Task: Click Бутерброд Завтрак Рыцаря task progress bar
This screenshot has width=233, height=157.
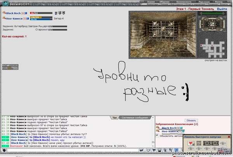Action: (x=58, y=26)
